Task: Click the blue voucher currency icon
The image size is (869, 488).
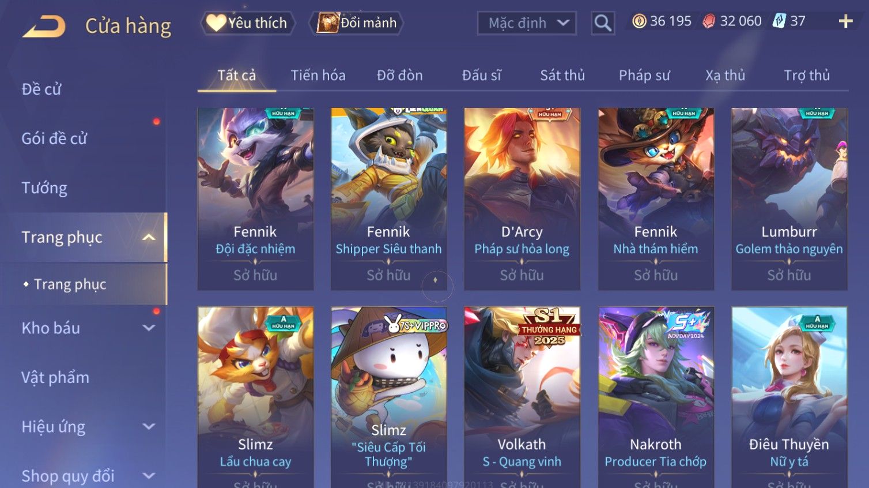Action: pyautogui.click(x=779, y=21)
